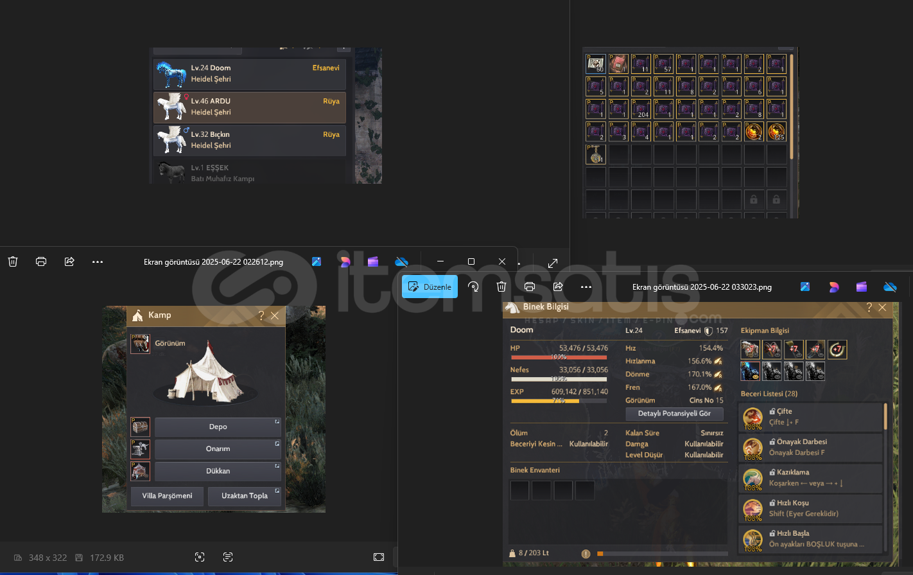The height and width of the screenshot is (575, 913).
Task: Print the 022612 screenshot
Action: (x=41, y=261)
